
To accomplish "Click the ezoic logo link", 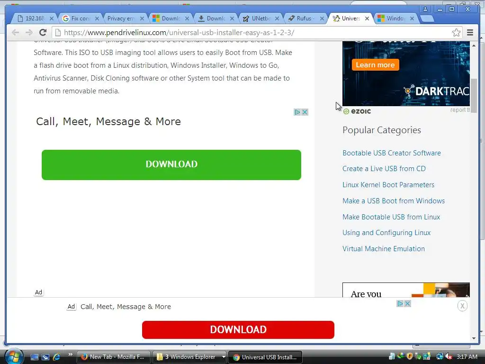I will click(357, 111).
